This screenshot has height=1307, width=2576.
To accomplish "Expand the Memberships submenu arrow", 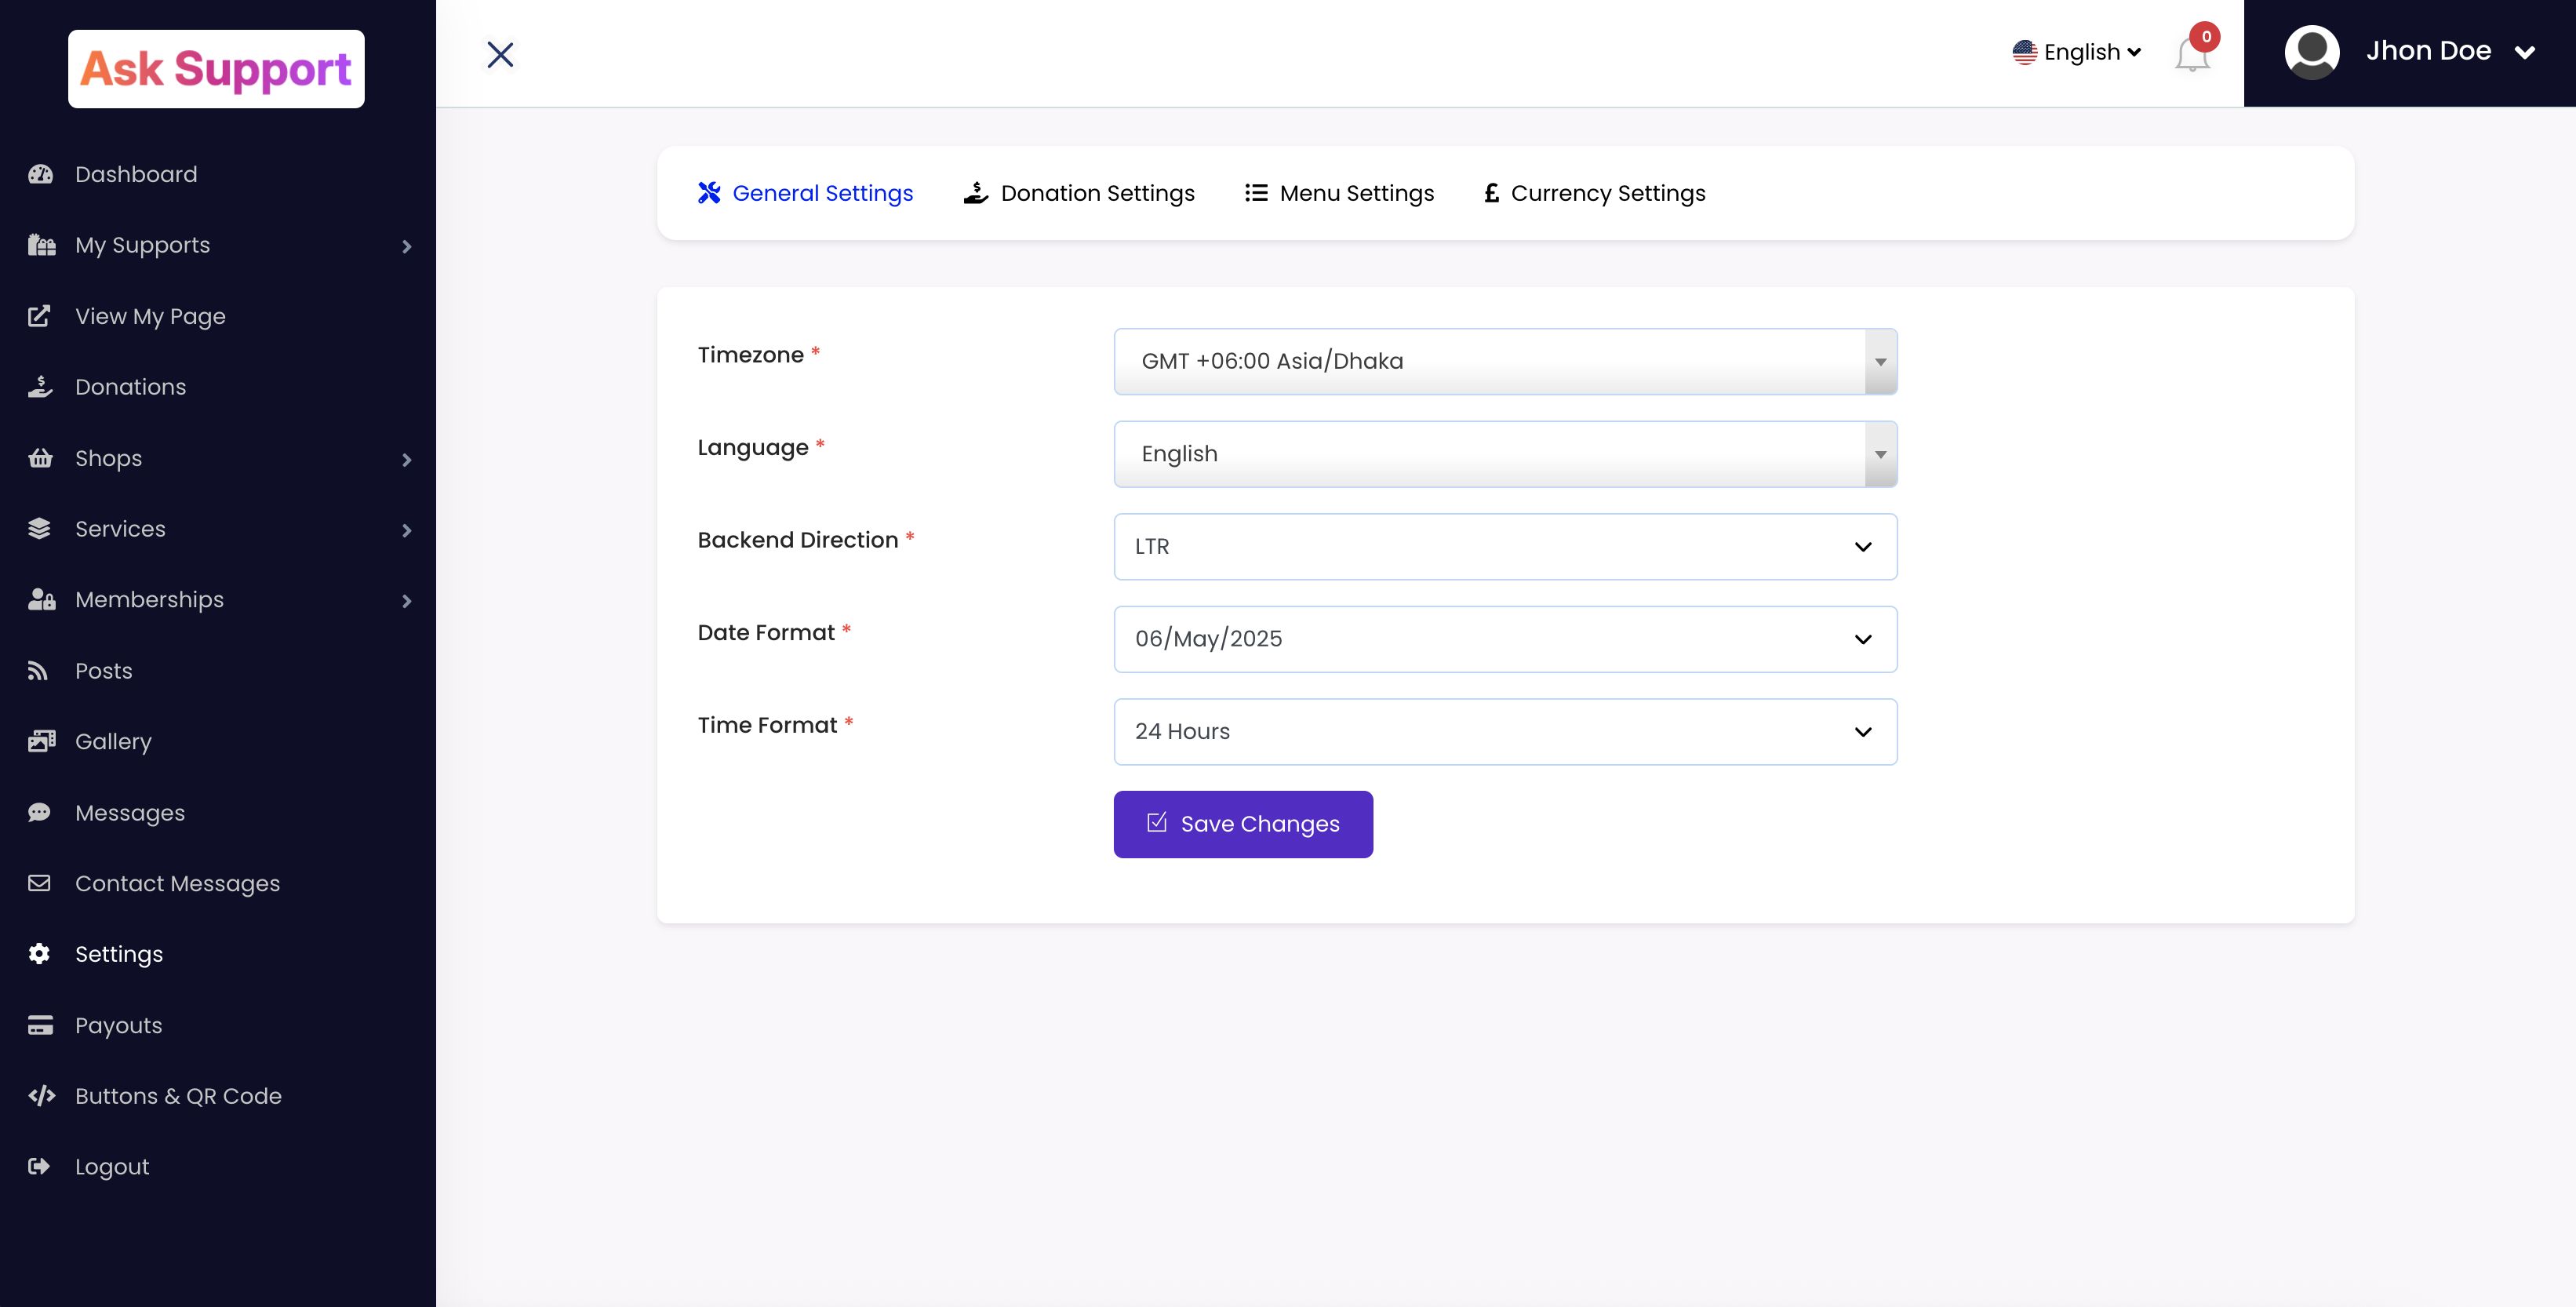I will click(x=406, y=601).
